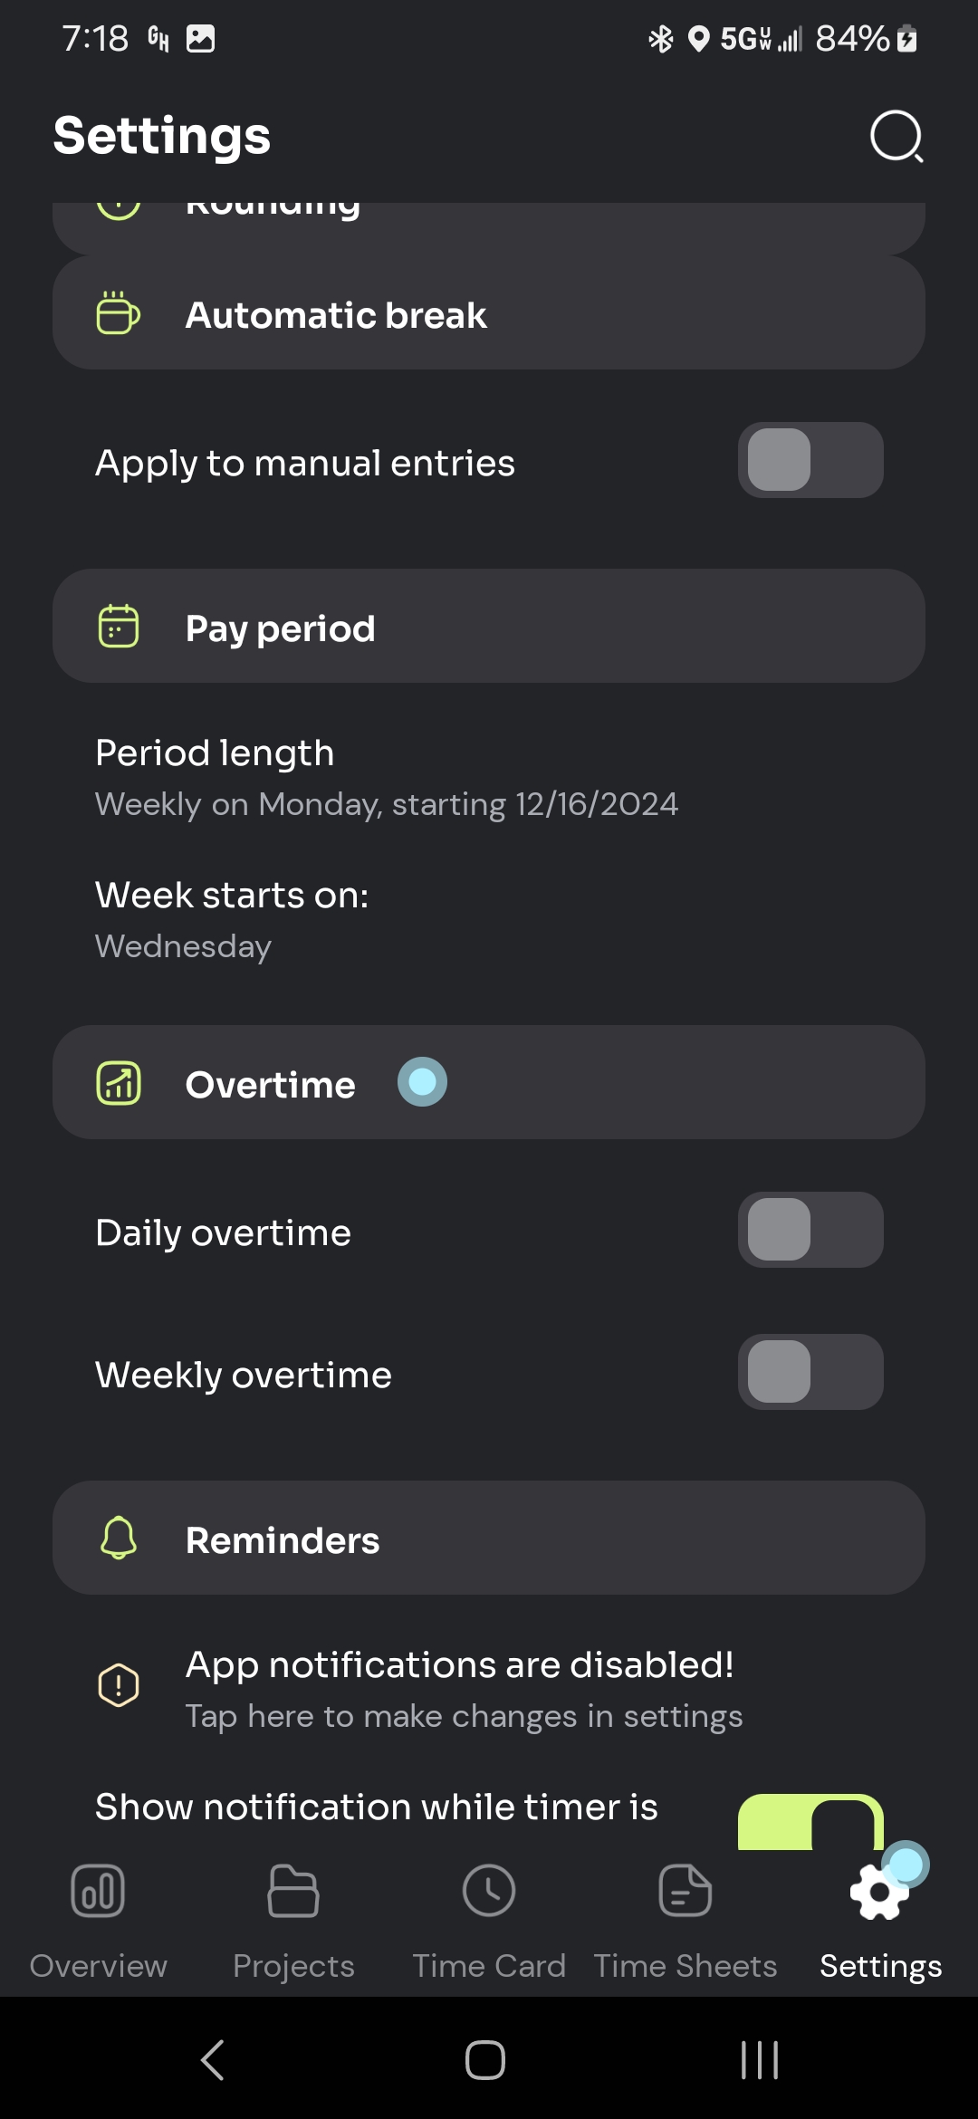Open Period length weekly setting
978x2119 pixels.
pyautogui.click(x=386, y=777)
